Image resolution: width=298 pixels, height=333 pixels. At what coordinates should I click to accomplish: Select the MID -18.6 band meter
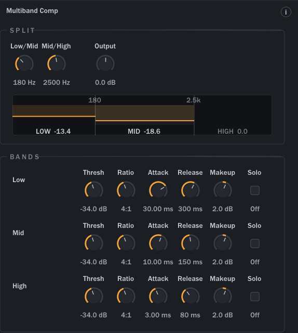[145, 115]
